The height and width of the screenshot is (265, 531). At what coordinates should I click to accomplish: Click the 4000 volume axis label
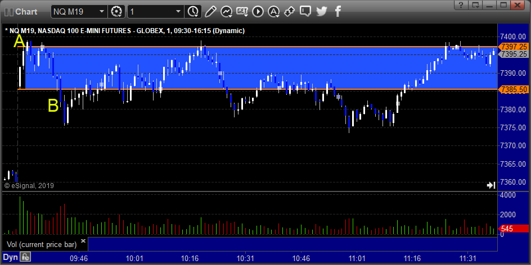(507, 195)
